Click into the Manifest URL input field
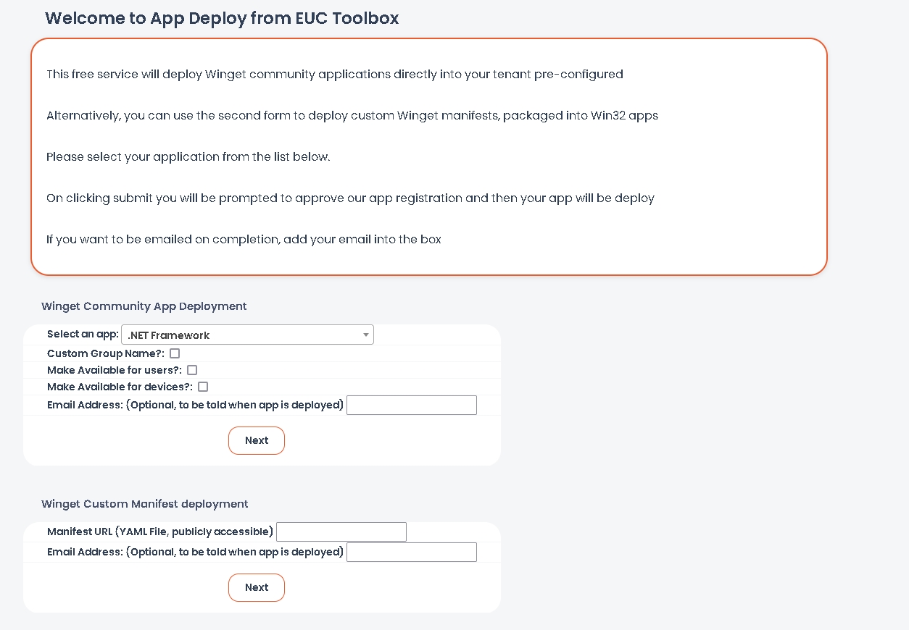The image size is (909, 630). [341, 532]
